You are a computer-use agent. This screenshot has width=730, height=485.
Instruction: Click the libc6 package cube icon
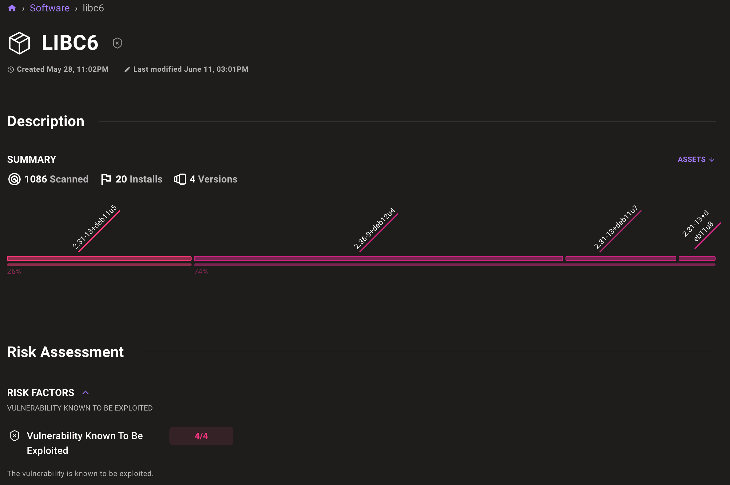pos(19,43)
